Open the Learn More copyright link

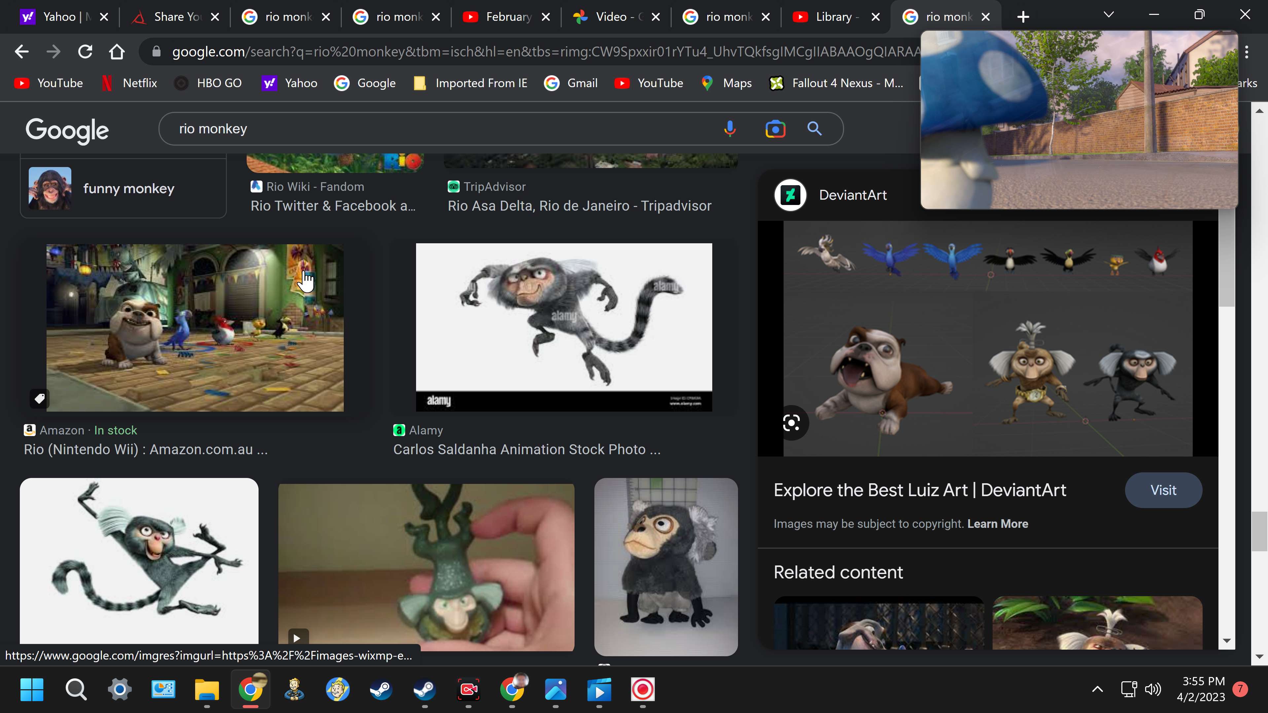coord(998,524)
